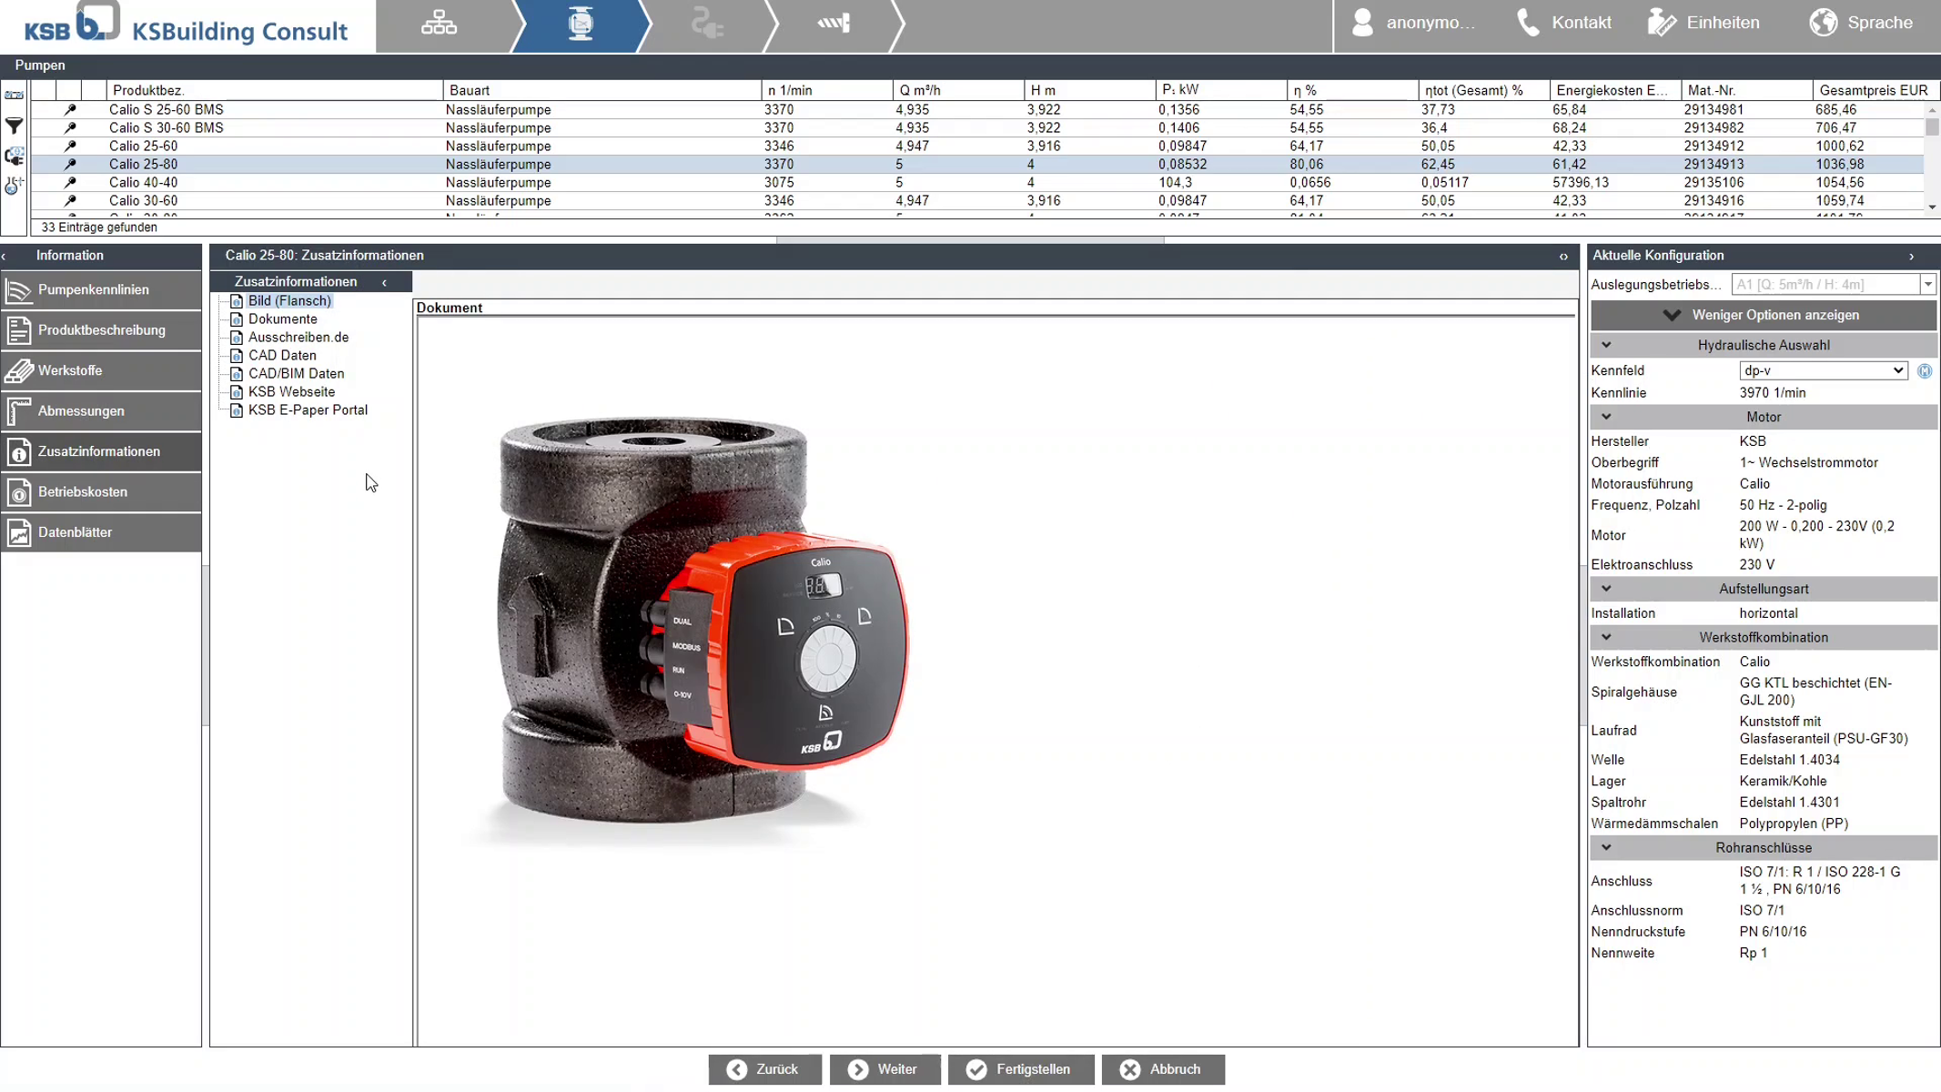This screenshot has width=1941, height=1092.
Task: Open Datenblätter section
Action: point(101,532)
